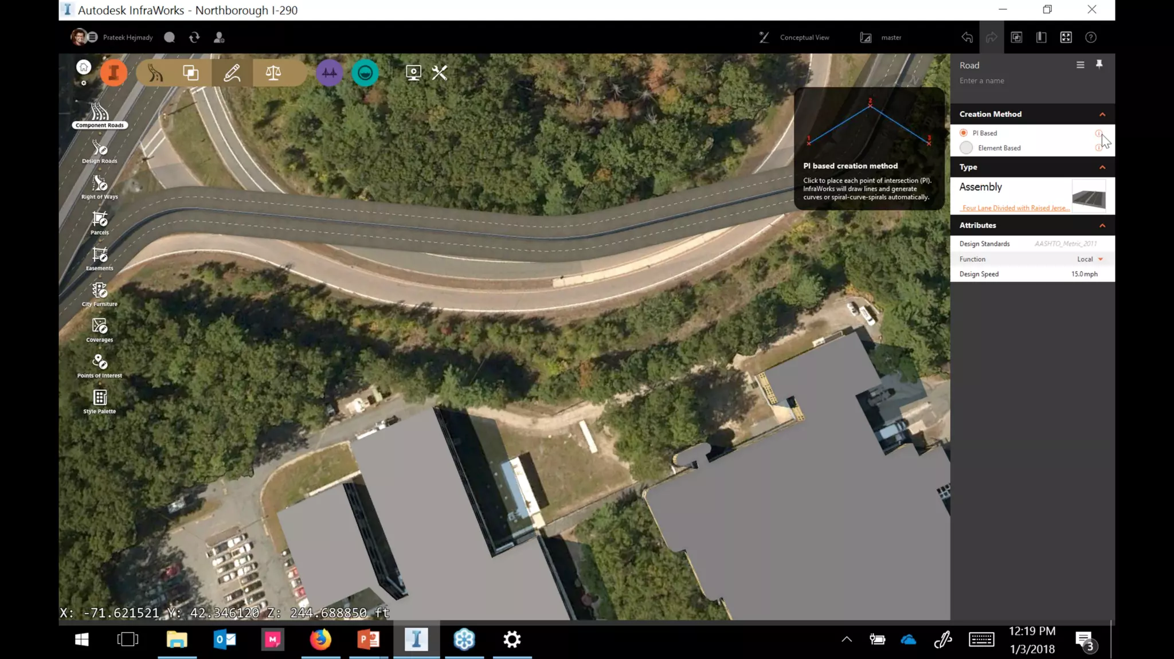Select the Points of Interest tool
This screenshot has height=659, width=1174.
click(x=100, y=366)
